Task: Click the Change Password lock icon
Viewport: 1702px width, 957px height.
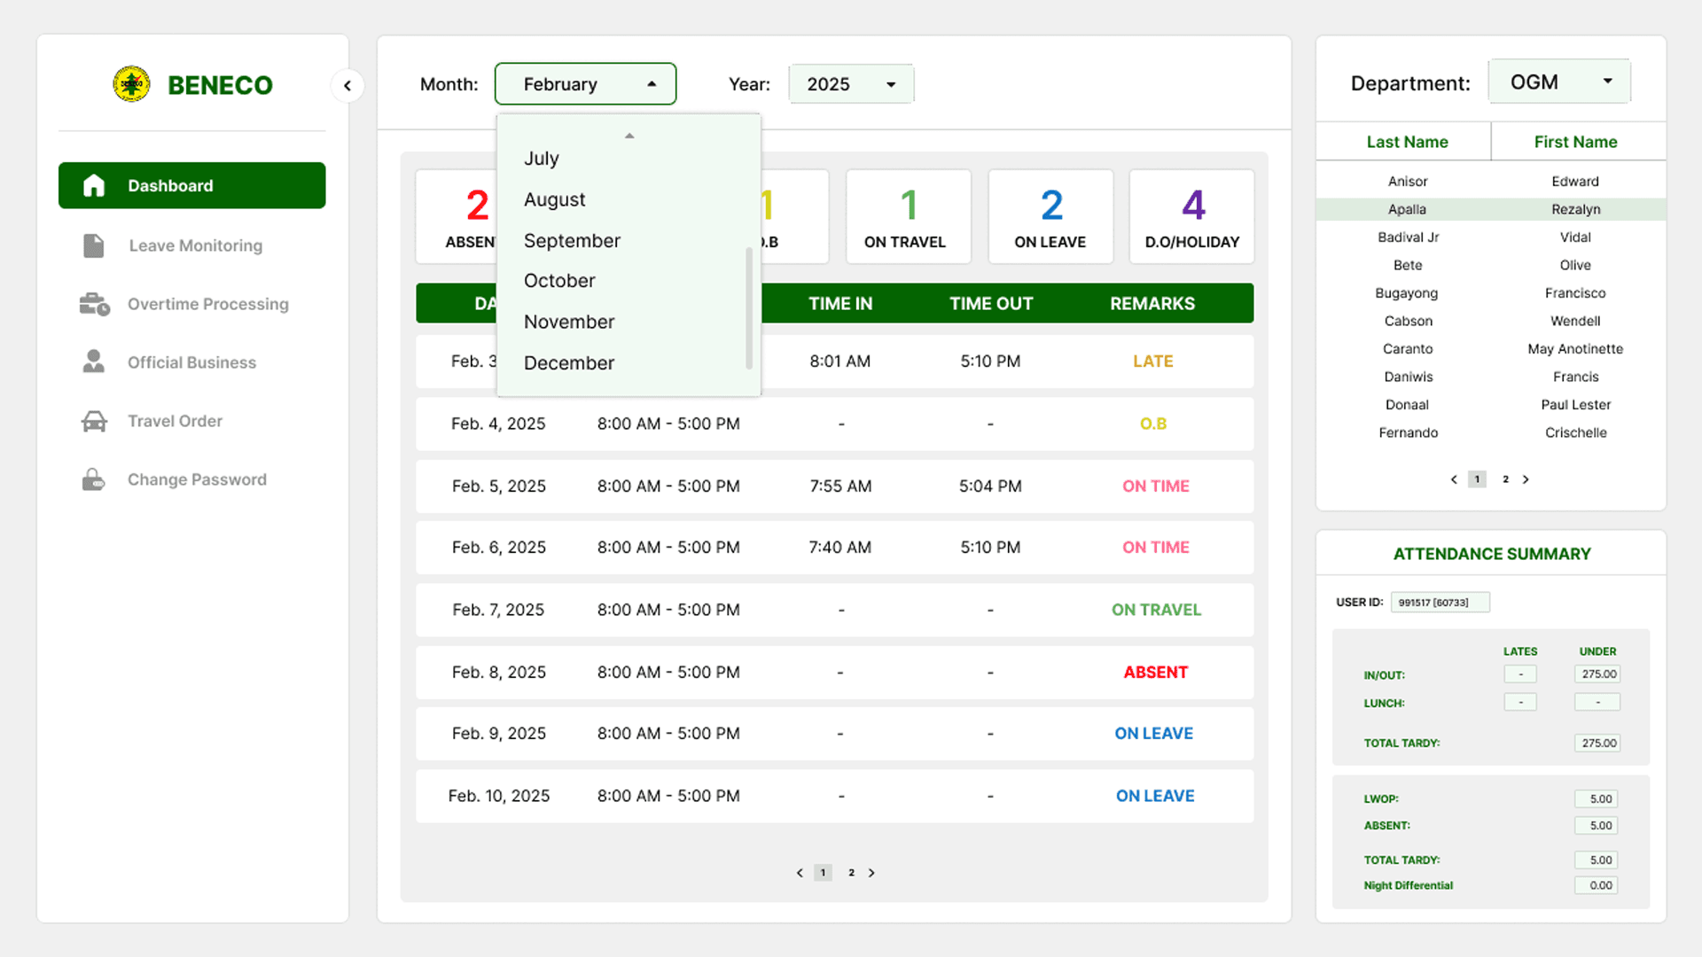Action: [x=94, y=479]
